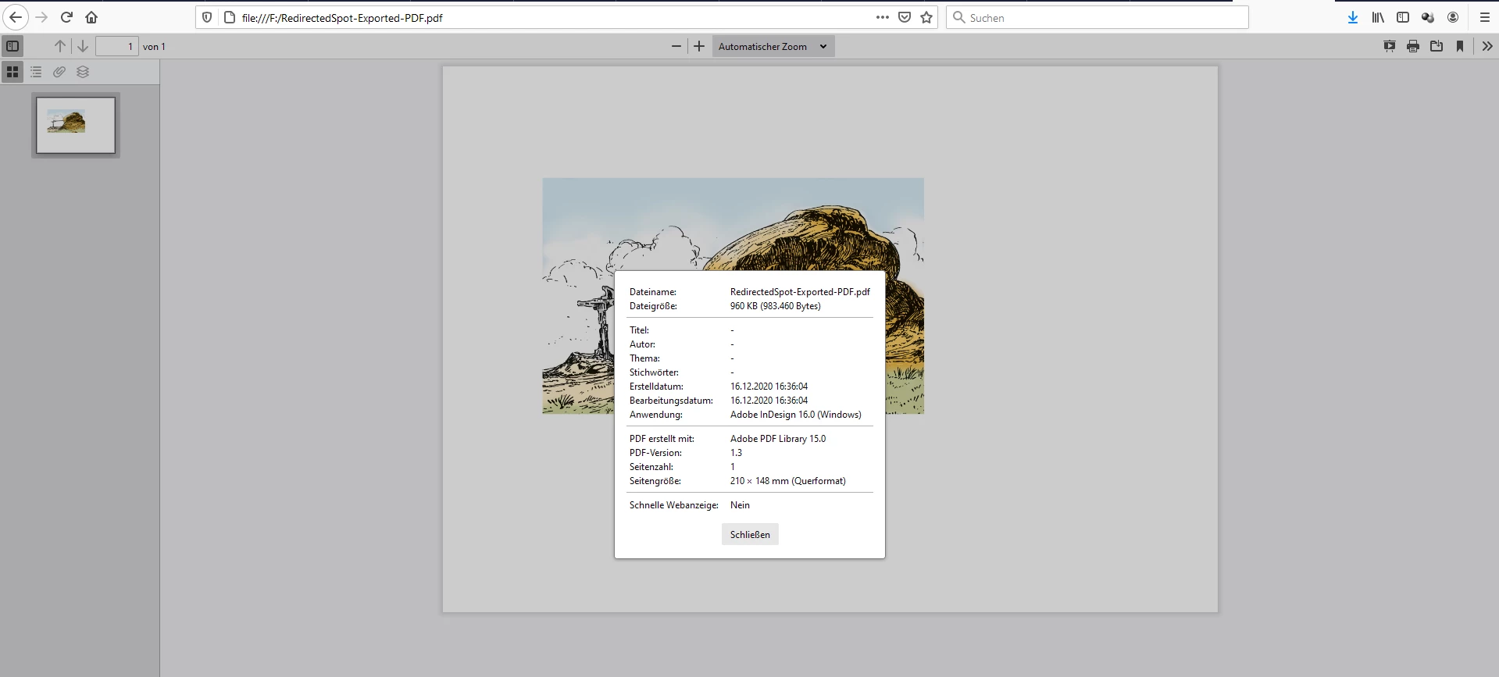Click the PDF-Version 1.3 value
The image size is (1499, 677).
[737, 453]
